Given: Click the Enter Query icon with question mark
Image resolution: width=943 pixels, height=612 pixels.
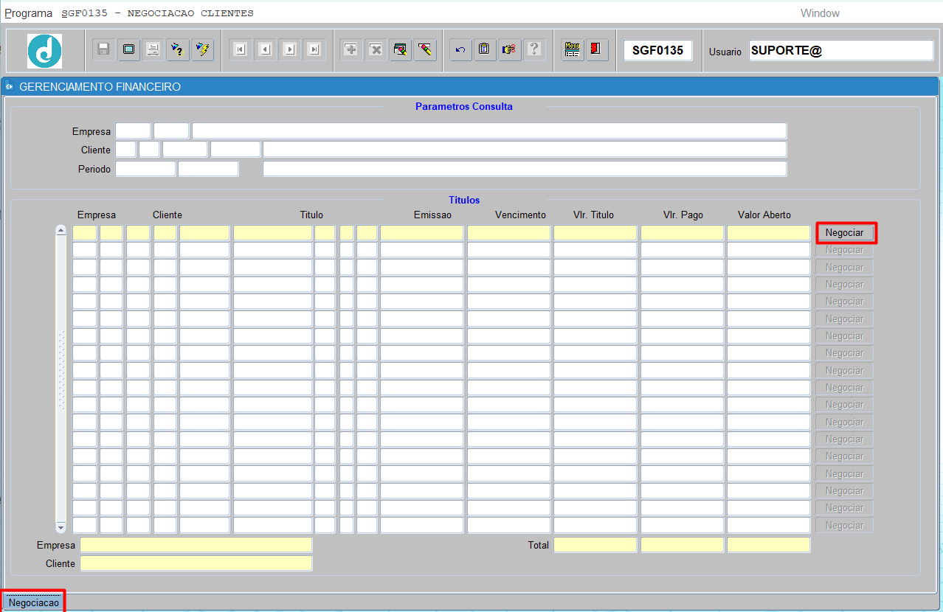Looking at the screenshot, I should tap(178, 49).
